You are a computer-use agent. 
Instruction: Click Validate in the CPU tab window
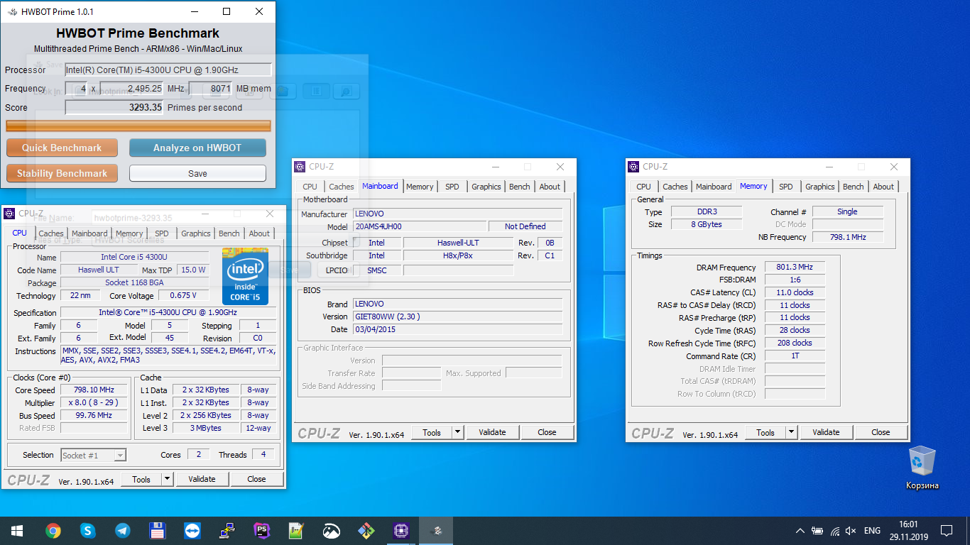[202, 479]
